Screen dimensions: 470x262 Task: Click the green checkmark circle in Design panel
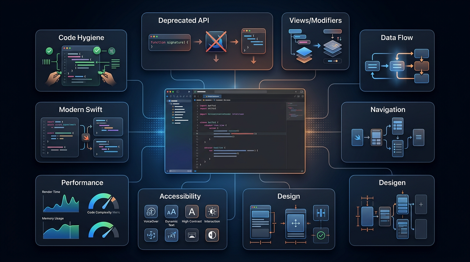(321, 235)
